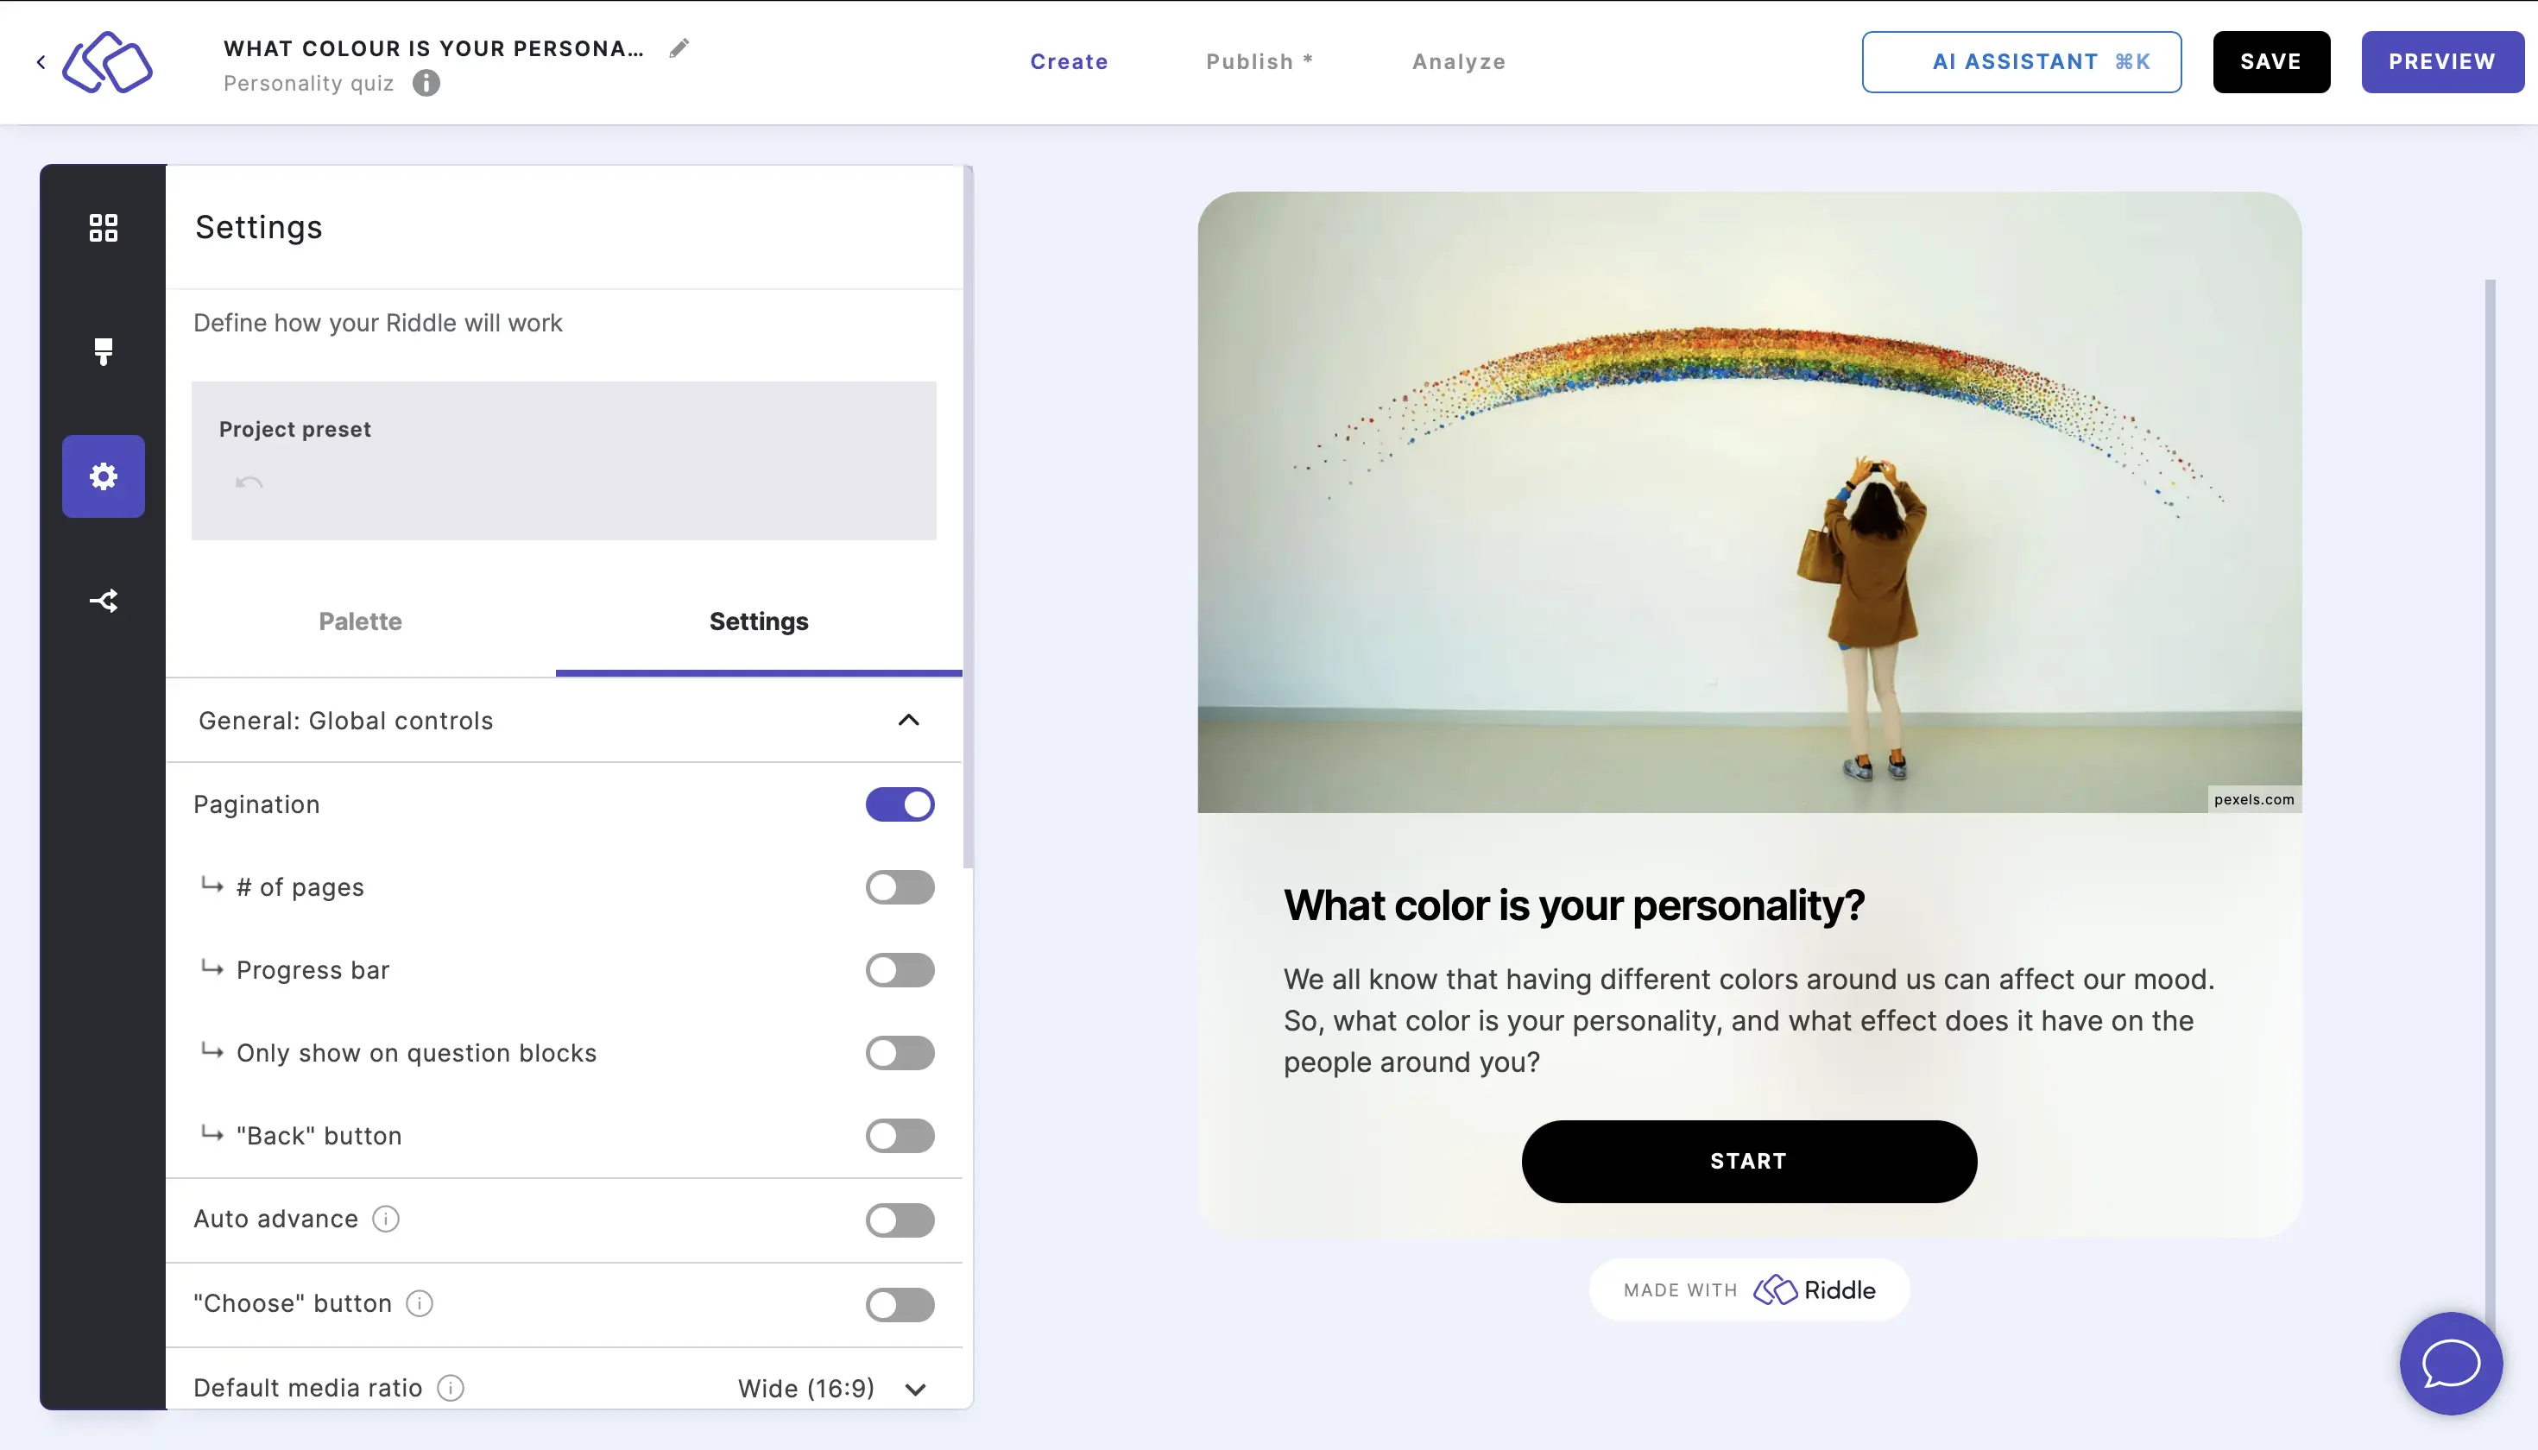Click the Analyze menu tab
Image resolution: width=2538 pixels, height=1450 pixels.
click(x=1457, y=61)
